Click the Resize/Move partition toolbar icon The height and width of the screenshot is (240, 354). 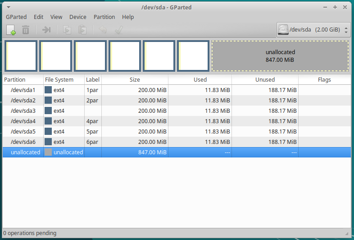coord(46,30)
